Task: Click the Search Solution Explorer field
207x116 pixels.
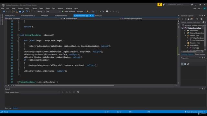Action: tap(191, 22)
